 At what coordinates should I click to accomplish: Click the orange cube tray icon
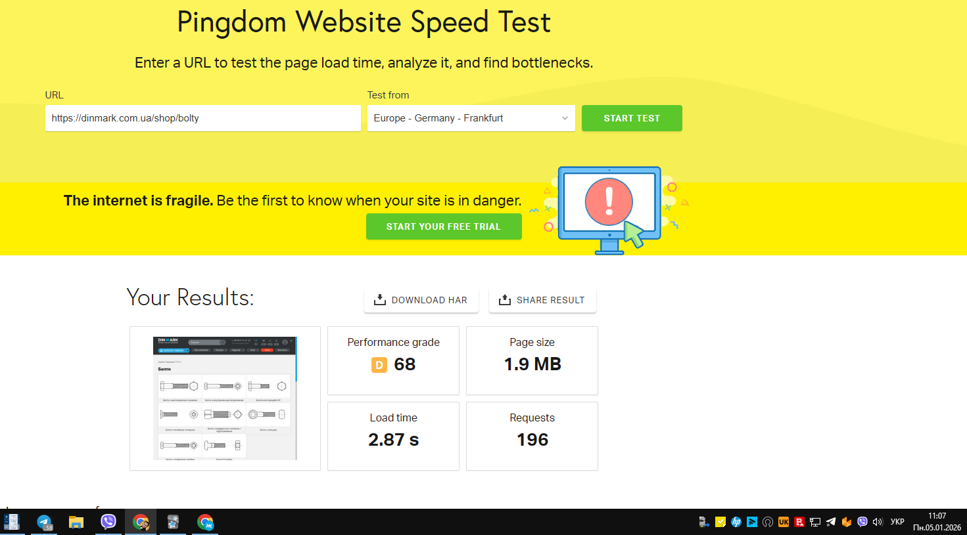click(x=847, y=522)
